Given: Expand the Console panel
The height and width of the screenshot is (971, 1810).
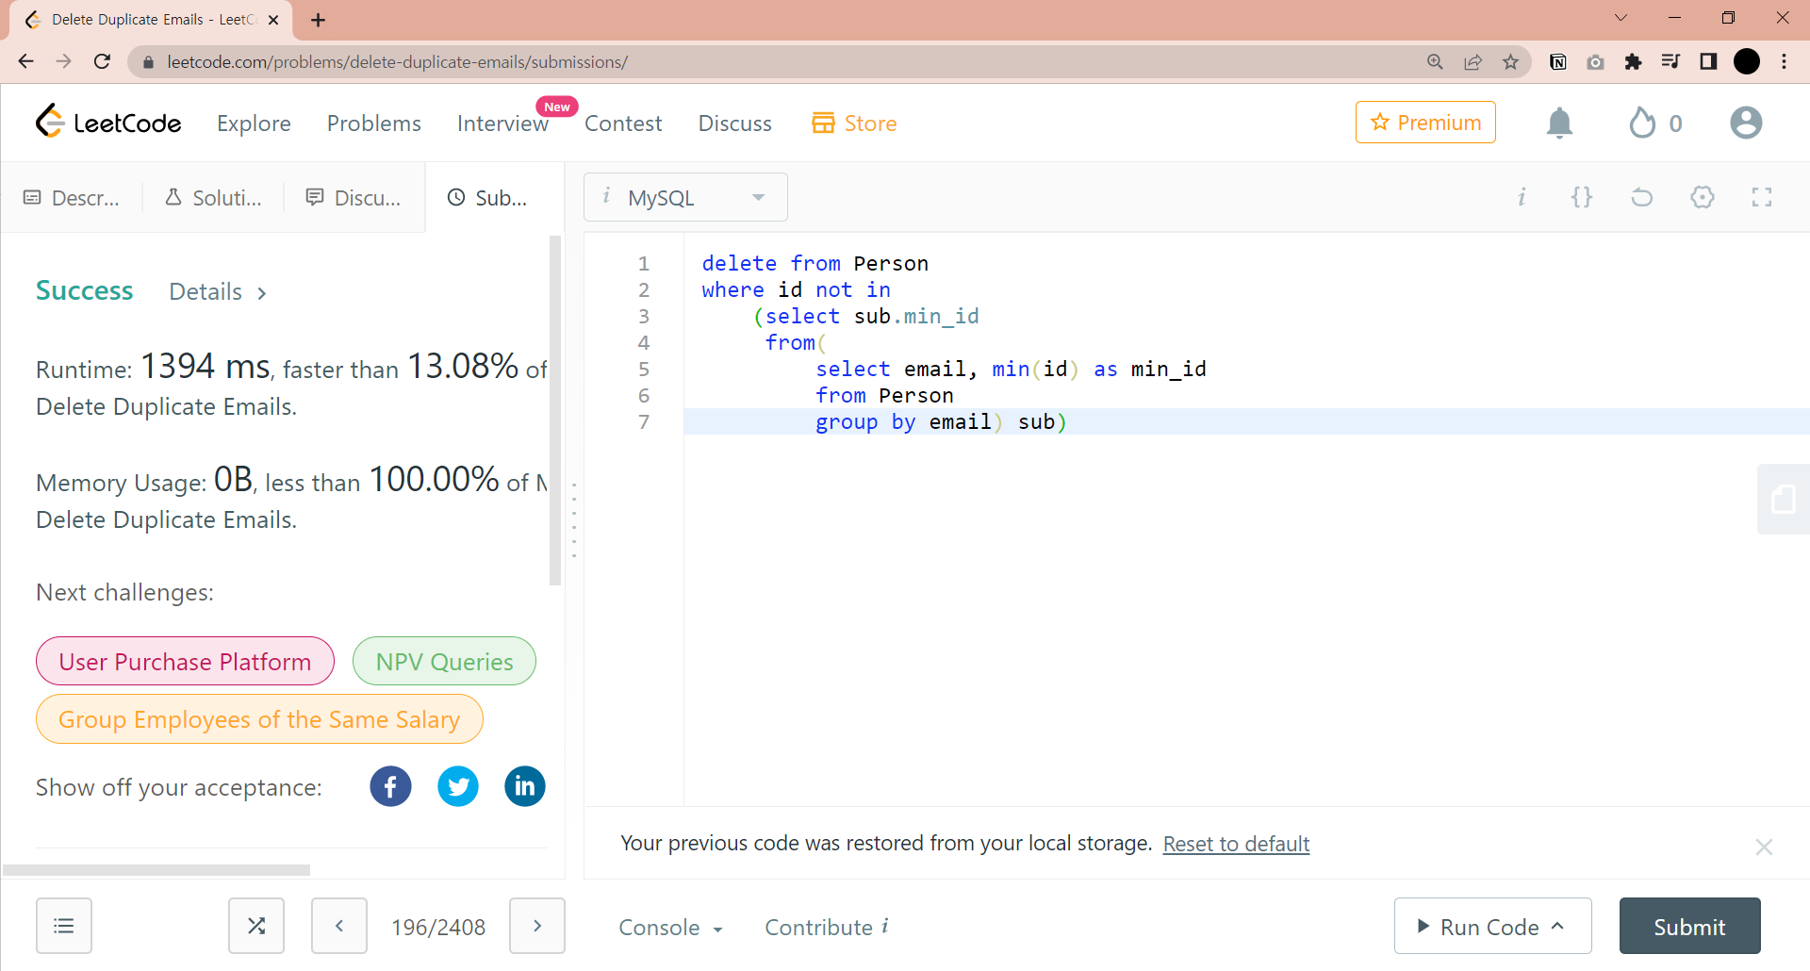Looking at the screenshot, I should [670, 928].
